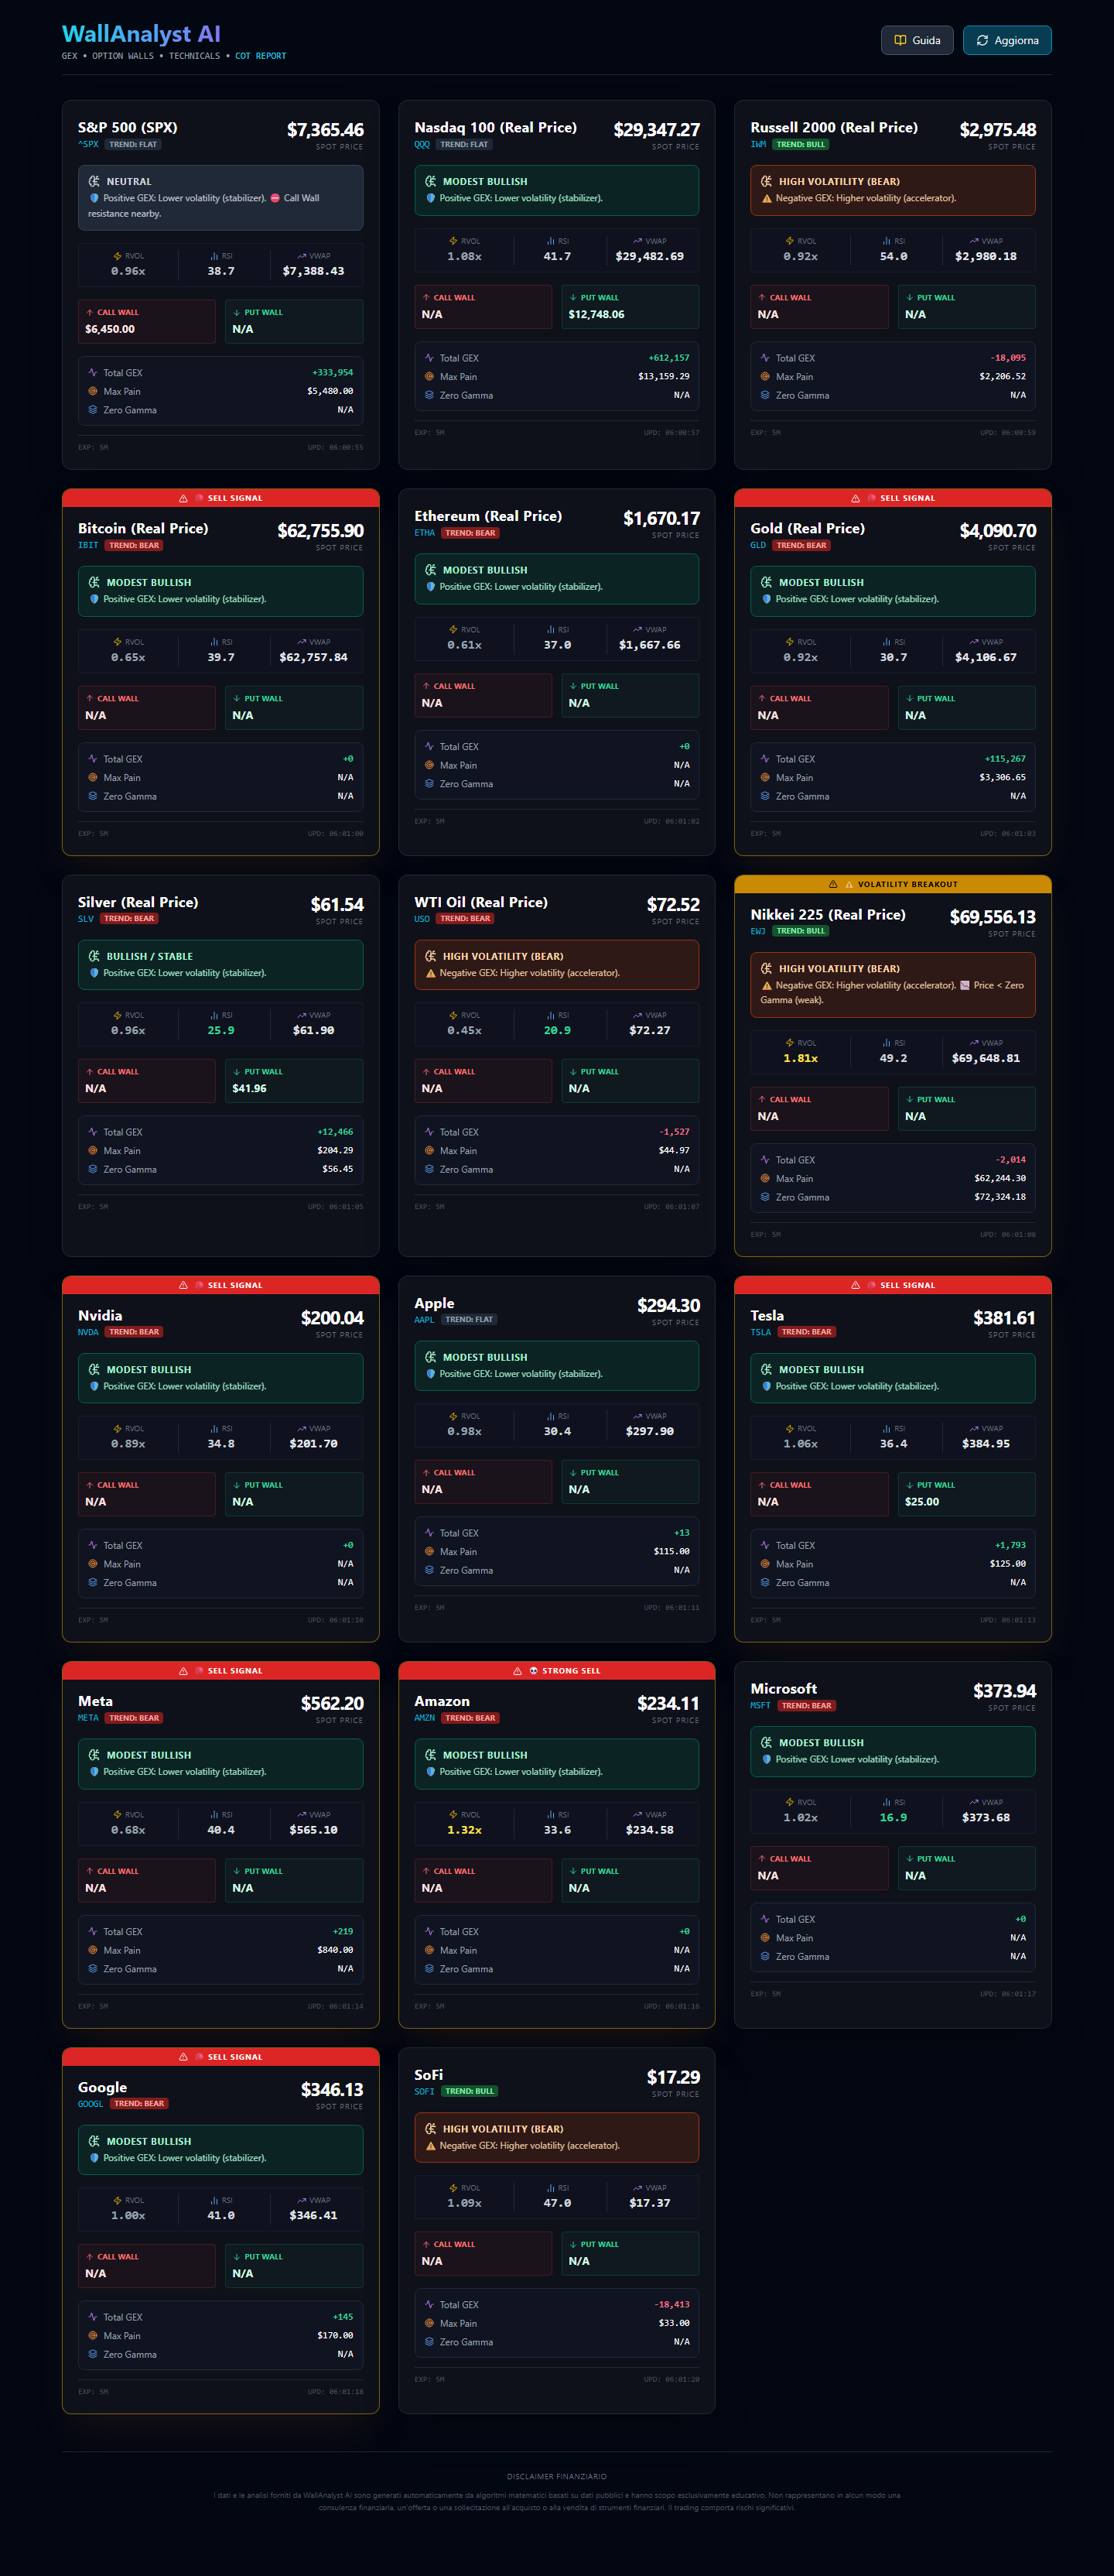Click the SoFi TREND: BULL badge
1114x2576 pixels.
click(x=470, y=2091)
